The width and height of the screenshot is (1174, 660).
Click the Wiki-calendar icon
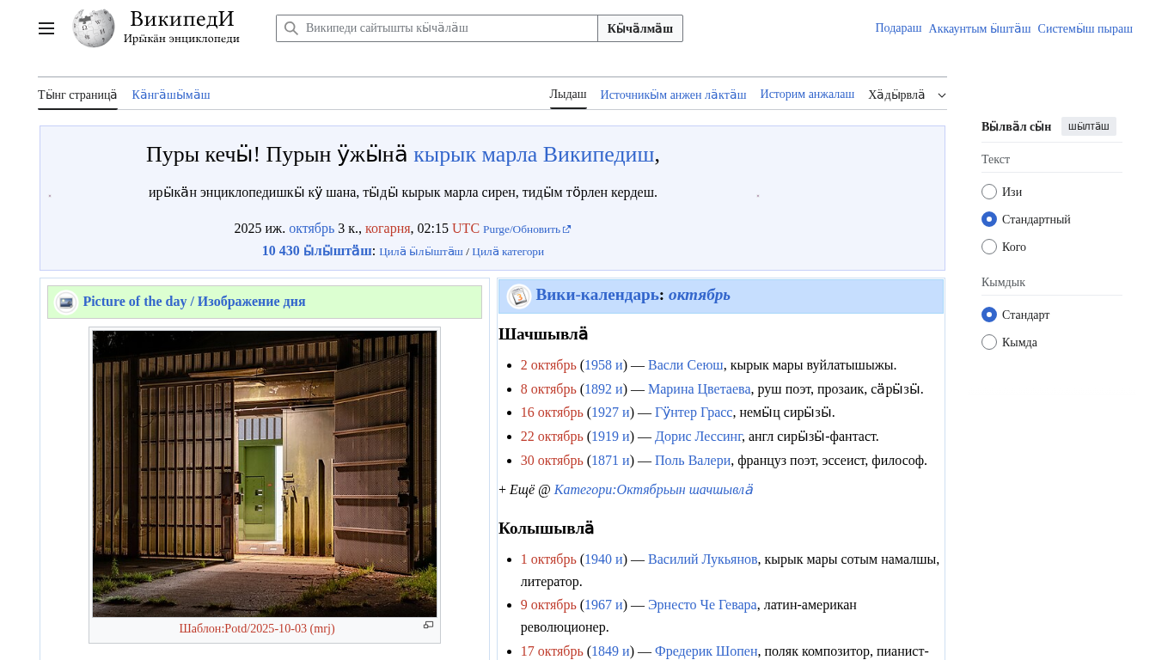point(519,296)
